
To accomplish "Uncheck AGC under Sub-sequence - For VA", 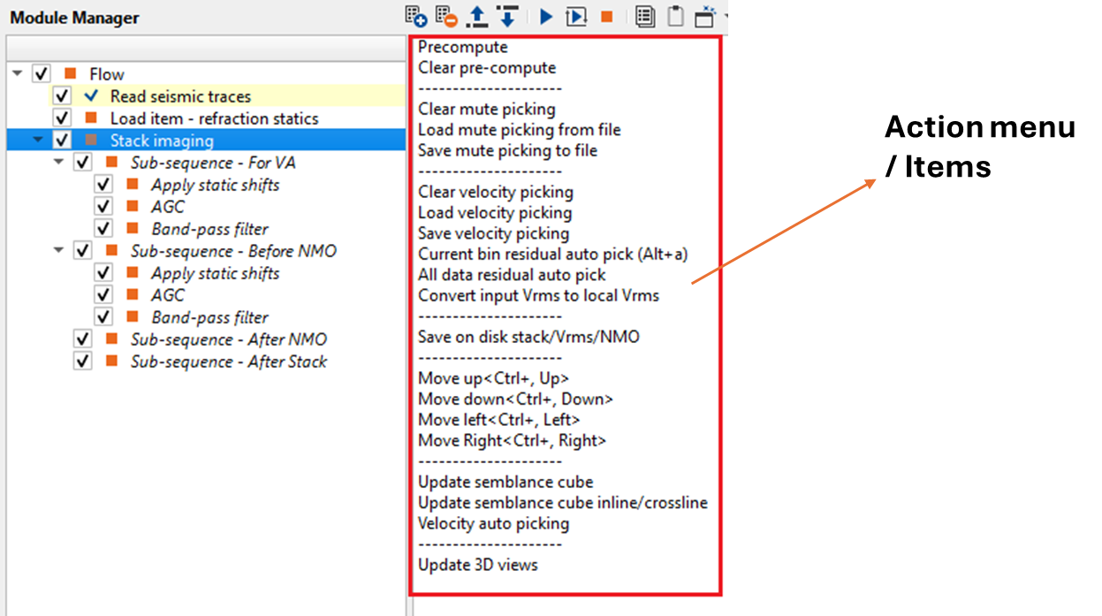I will point(103,207).
